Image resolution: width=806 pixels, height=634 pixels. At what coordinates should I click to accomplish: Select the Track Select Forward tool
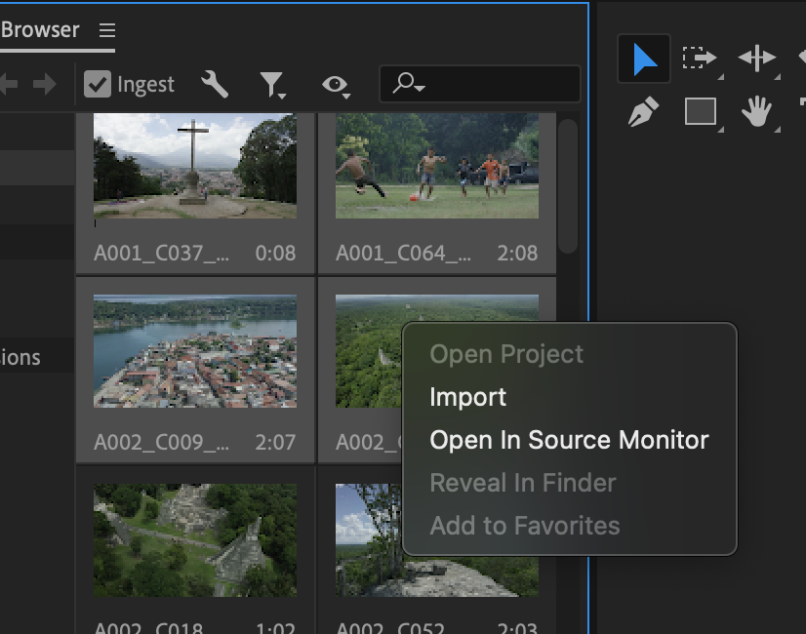point(699,59)
